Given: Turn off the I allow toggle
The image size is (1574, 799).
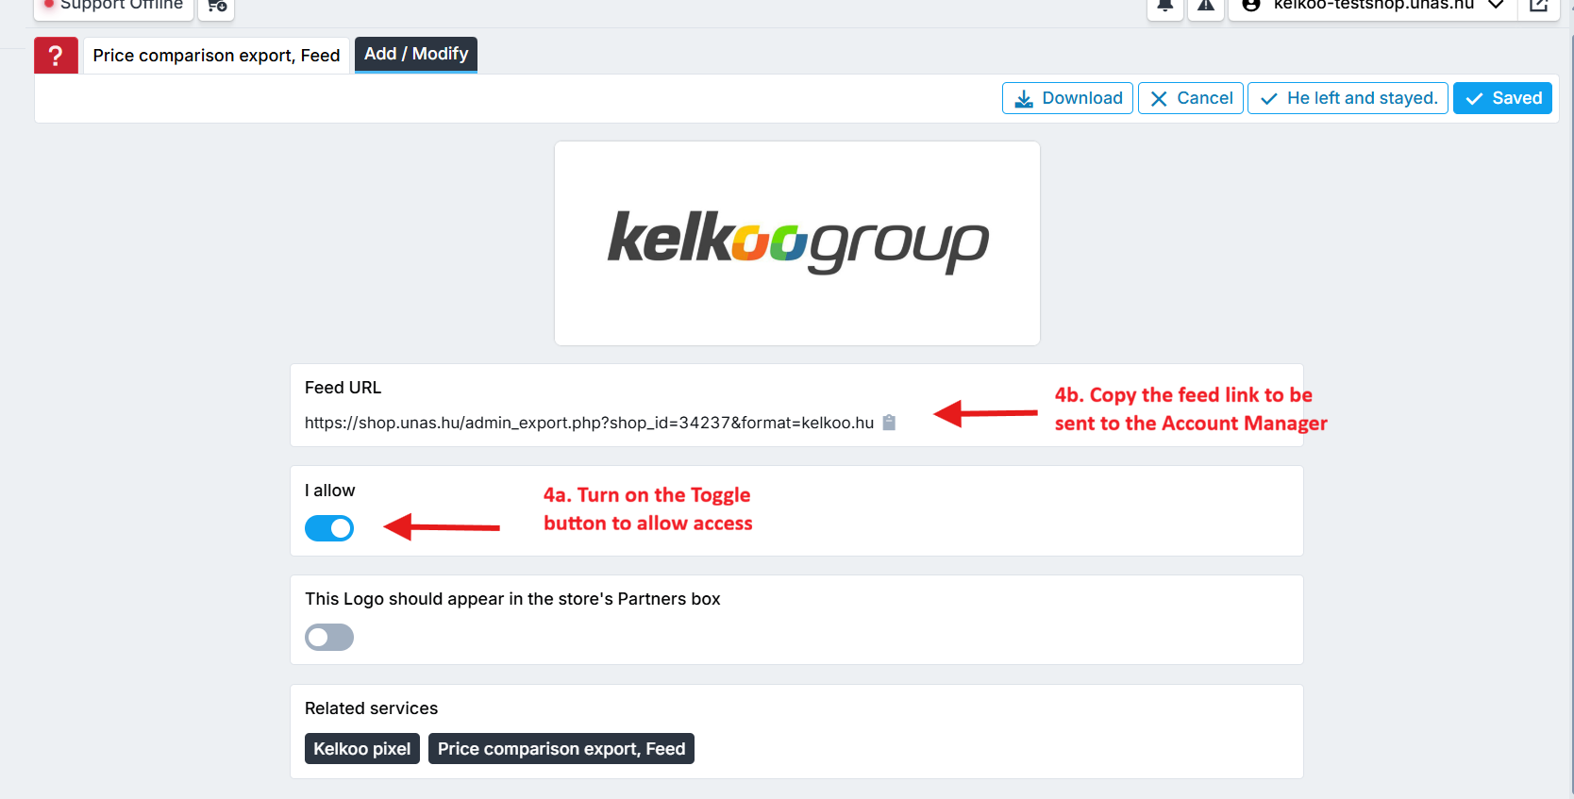Looking at the screenshot, I should (329, 528).
